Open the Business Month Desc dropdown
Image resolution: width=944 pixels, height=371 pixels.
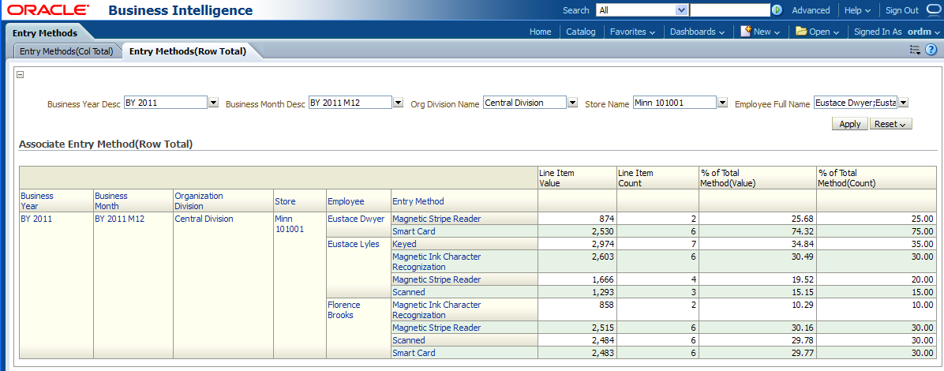398,103
